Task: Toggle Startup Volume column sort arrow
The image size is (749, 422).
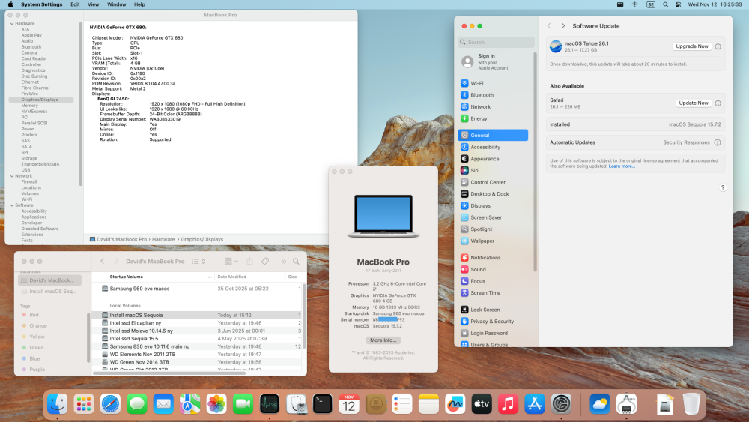Action: point(209,277)
